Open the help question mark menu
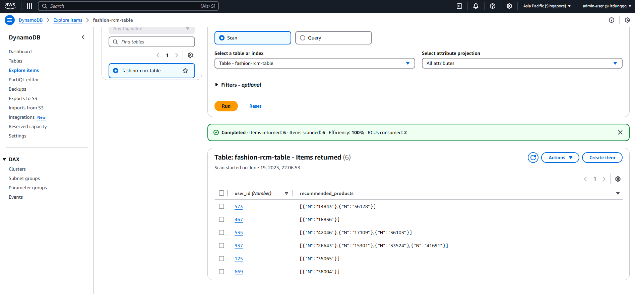635x294 pixels. (x=493, y=6)
